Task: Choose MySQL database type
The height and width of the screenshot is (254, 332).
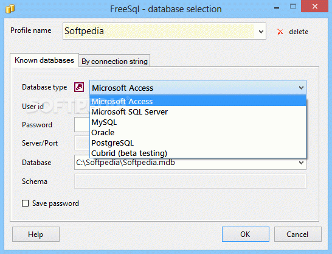Action: pos(198,122)
